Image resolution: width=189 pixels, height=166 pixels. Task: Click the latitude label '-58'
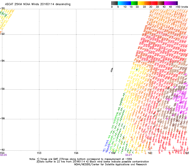[2, 118]
